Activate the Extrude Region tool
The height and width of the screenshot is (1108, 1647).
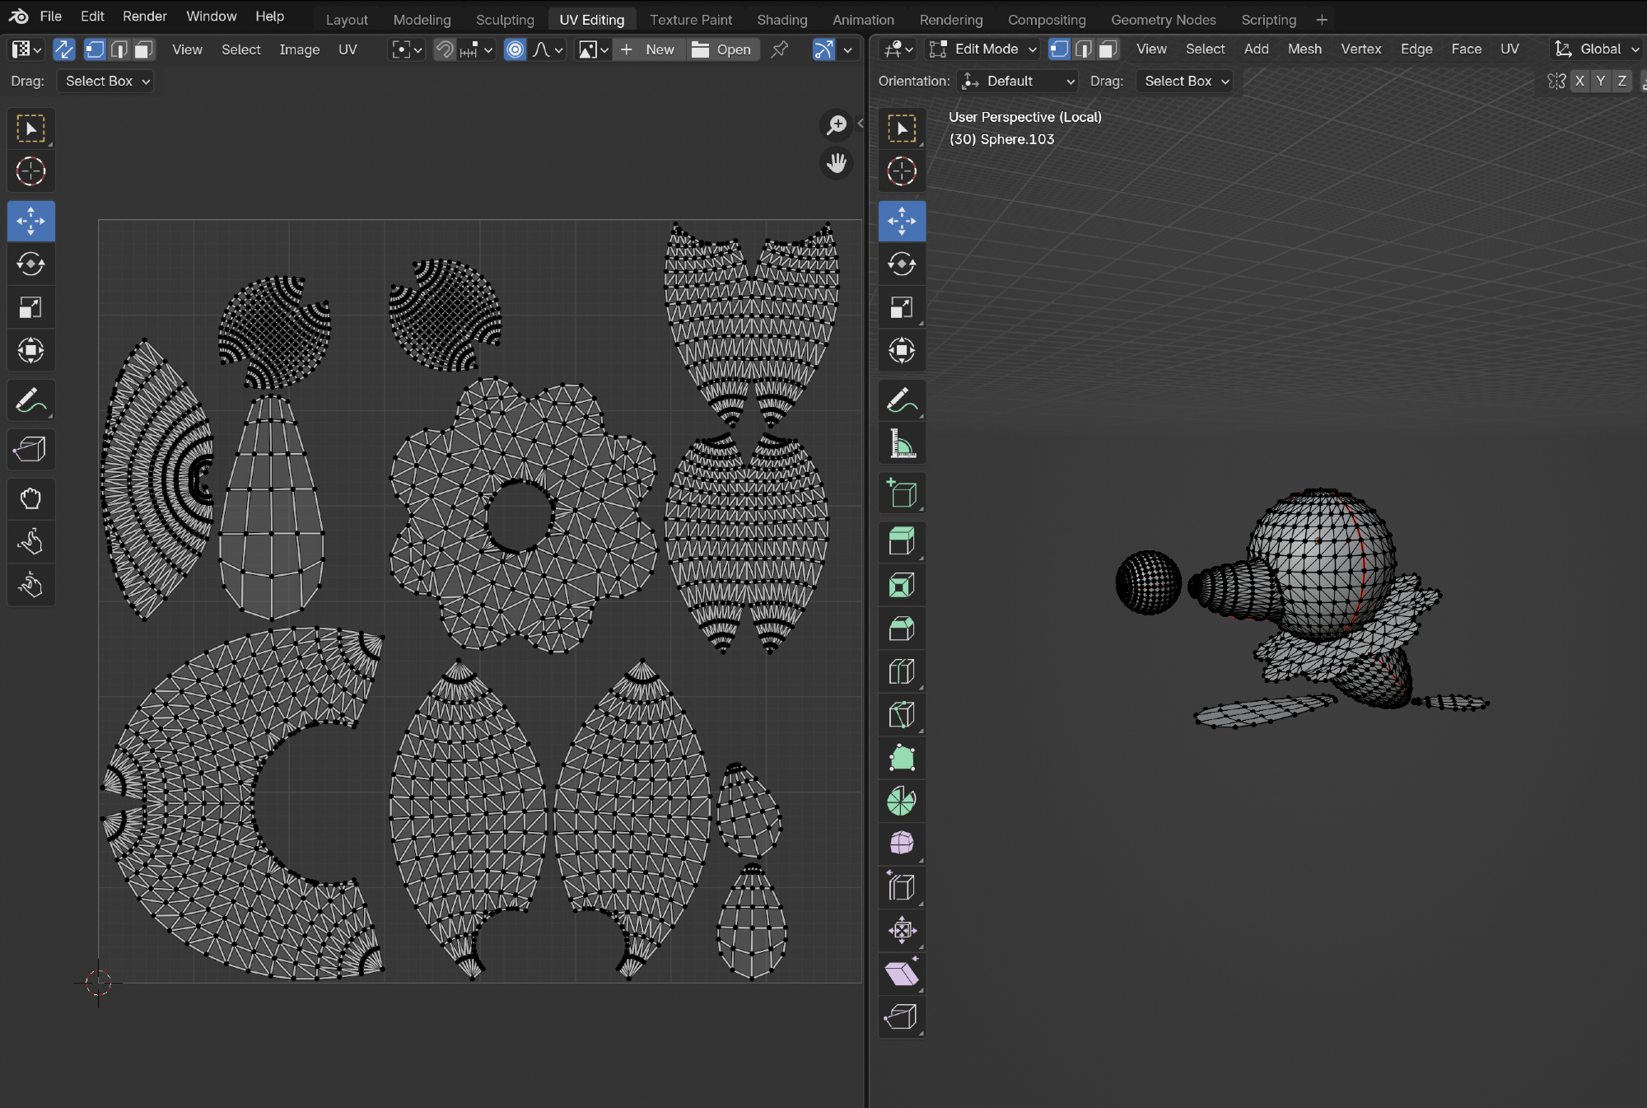pos(902,542)
